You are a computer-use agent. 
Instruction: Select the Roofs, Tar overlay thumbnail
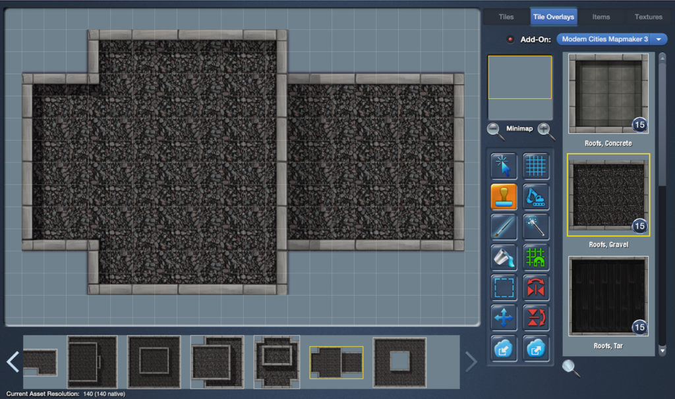[608, 296]
